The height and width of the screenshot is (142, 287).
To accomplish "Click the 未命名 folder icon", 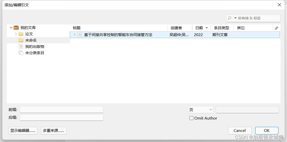I will point(21,40).
